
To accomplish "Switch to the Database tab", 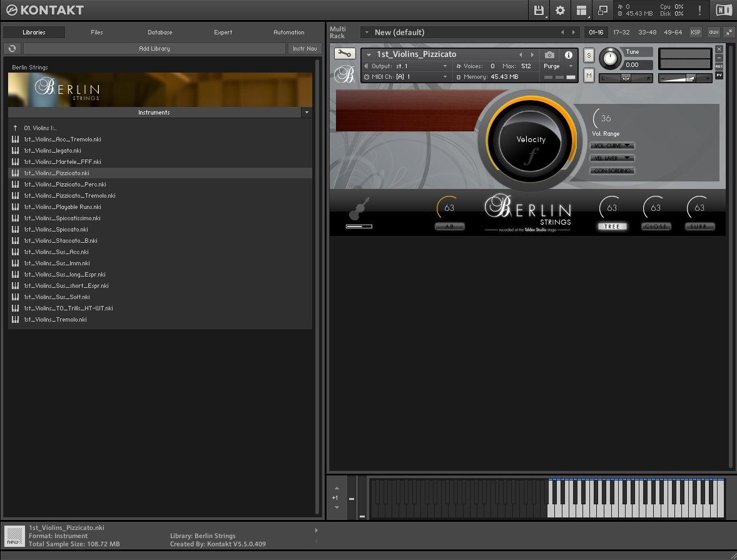I will (x=160, y=33).
